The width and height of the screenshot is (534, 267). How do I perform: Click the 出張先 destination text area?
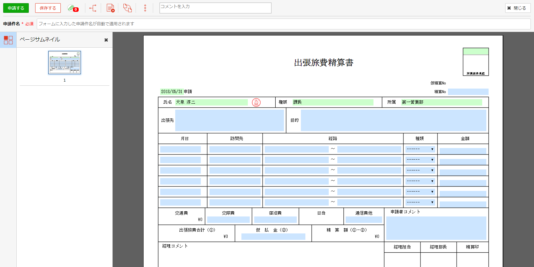[x=230, y=120]
